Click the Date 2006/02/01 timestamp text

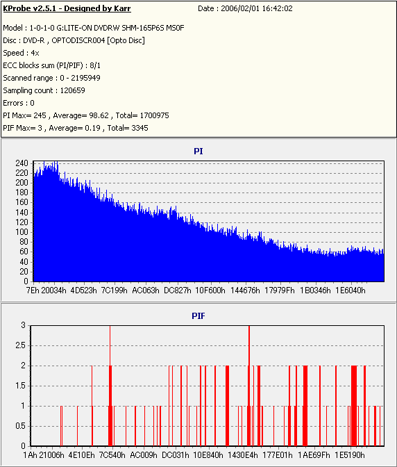click(245, 8)
